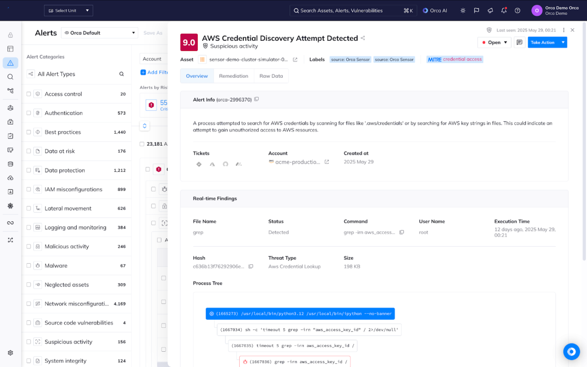
Task: Toggle the light/dark theme sun icon
Action: coord(463,10)
